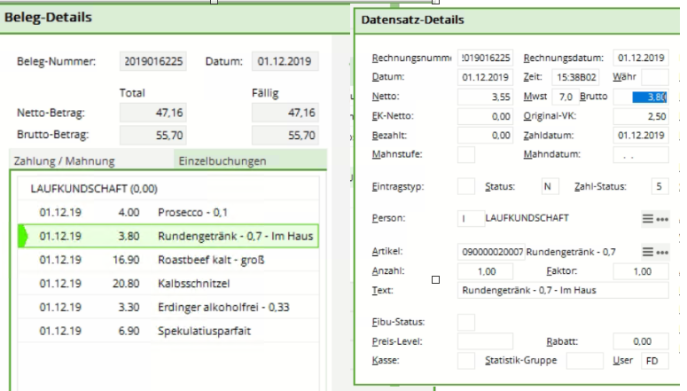Open ellipsis menu beside Artikel Rundengetränk field
This screenshot has width=687, height=391.
(662, 253)
